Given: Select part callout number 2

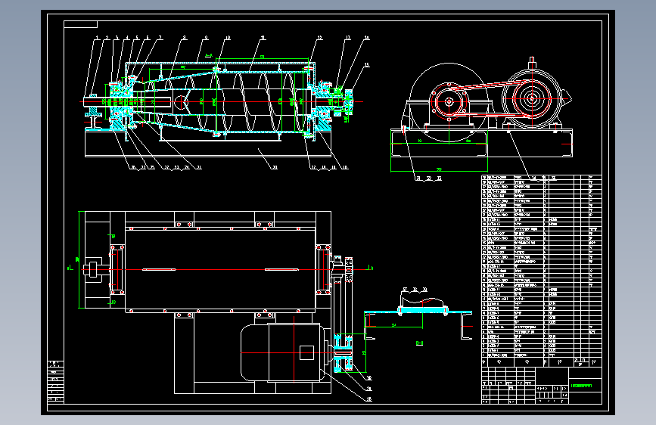Looking at the screenshot, I should [x=107, y=38].
